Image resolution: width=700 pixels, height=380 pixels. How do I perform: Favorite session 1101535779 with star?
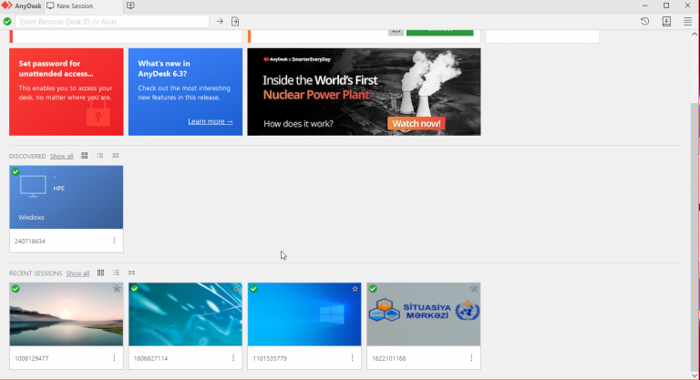tap(355, 289)
